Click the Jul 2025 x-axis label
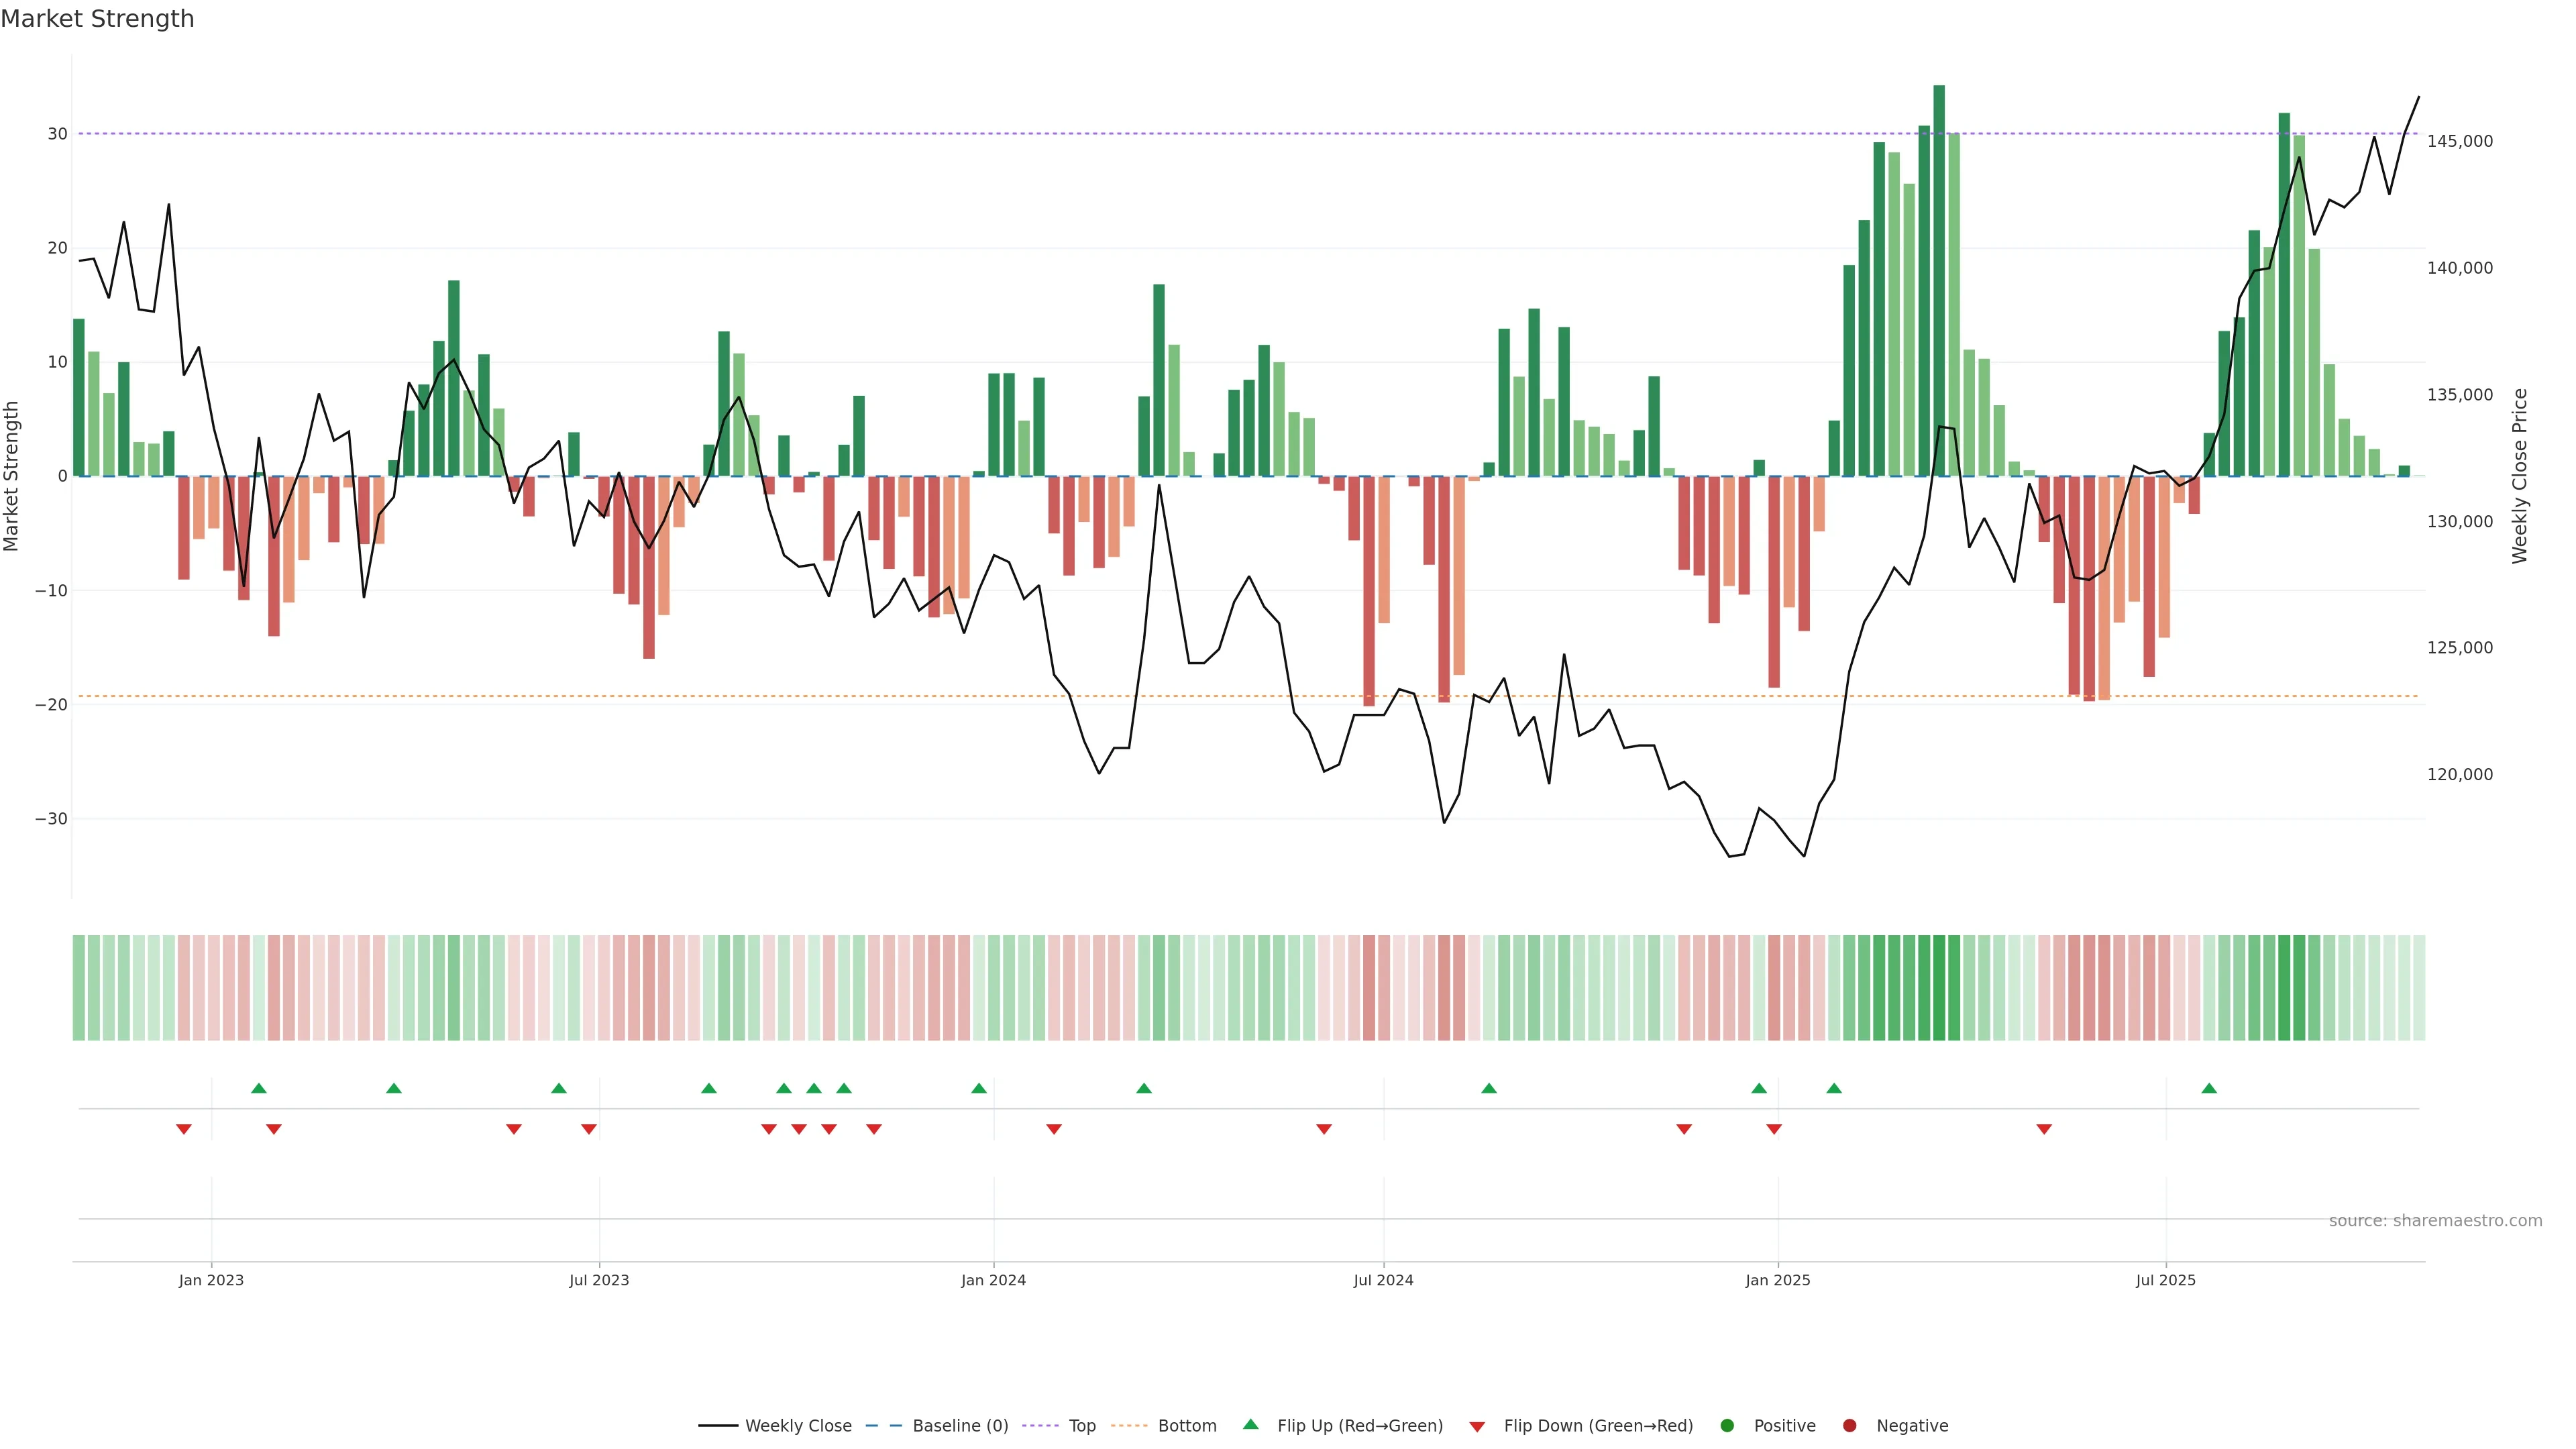The height and width of the screenshot is (1449, 2576). tap(2165, 1280)
